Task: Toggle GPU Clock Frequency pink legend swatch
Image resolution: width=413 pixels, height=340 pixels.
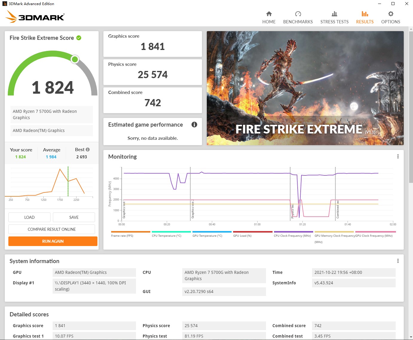Action: [x=376, y=232]
